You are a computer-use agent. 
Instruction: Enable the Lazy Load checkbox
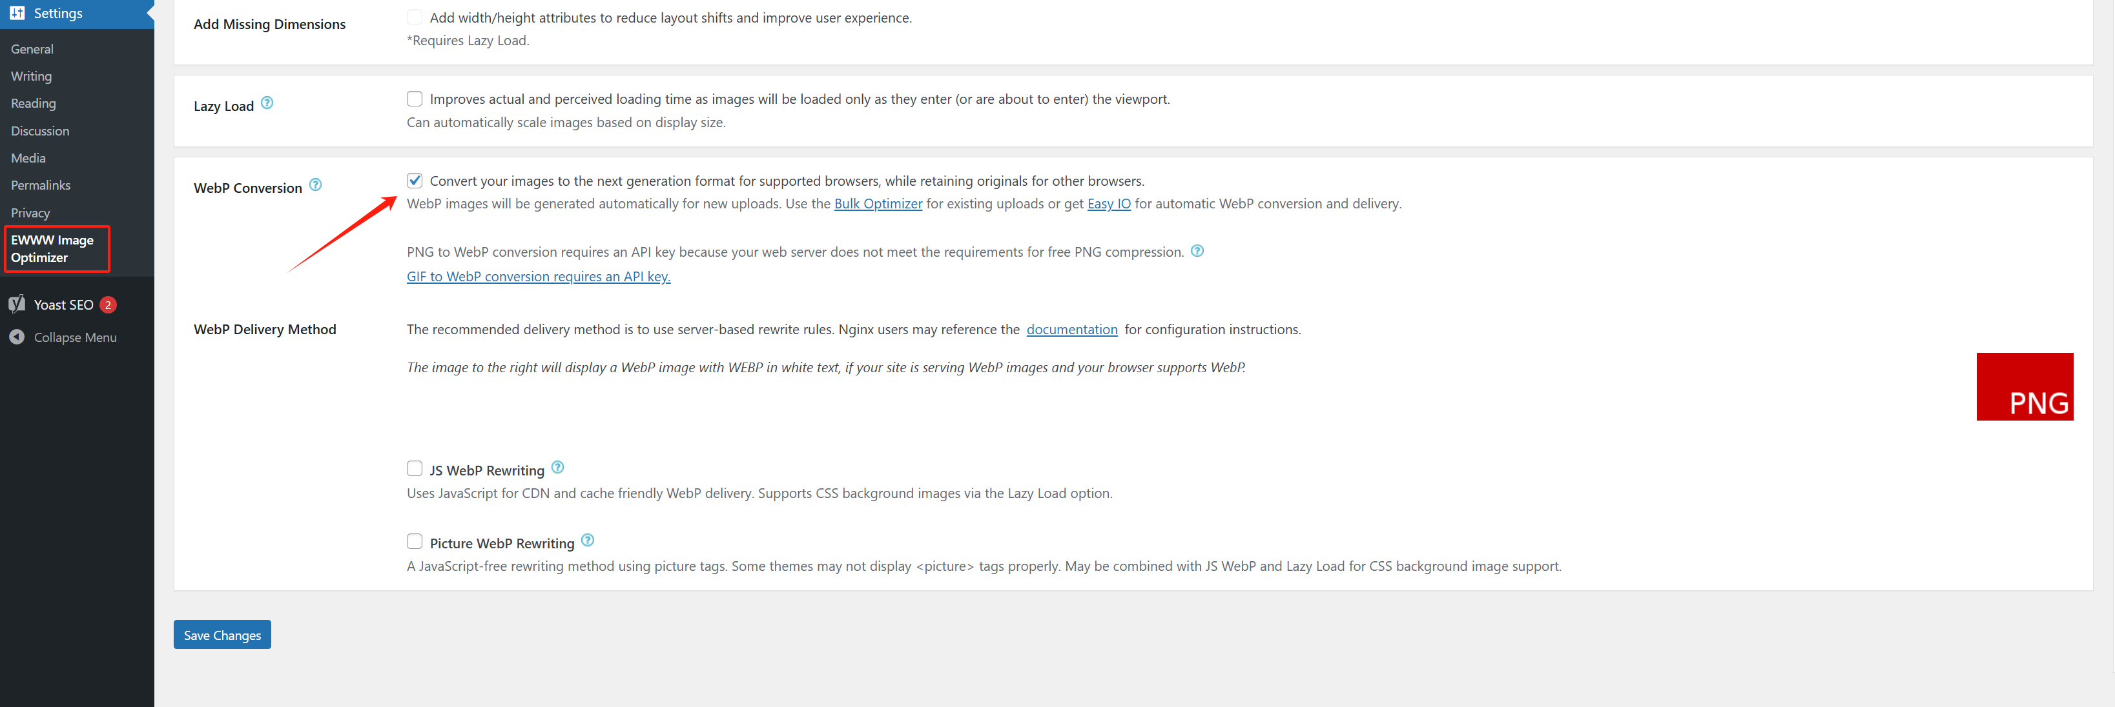[x=415, y=99]
